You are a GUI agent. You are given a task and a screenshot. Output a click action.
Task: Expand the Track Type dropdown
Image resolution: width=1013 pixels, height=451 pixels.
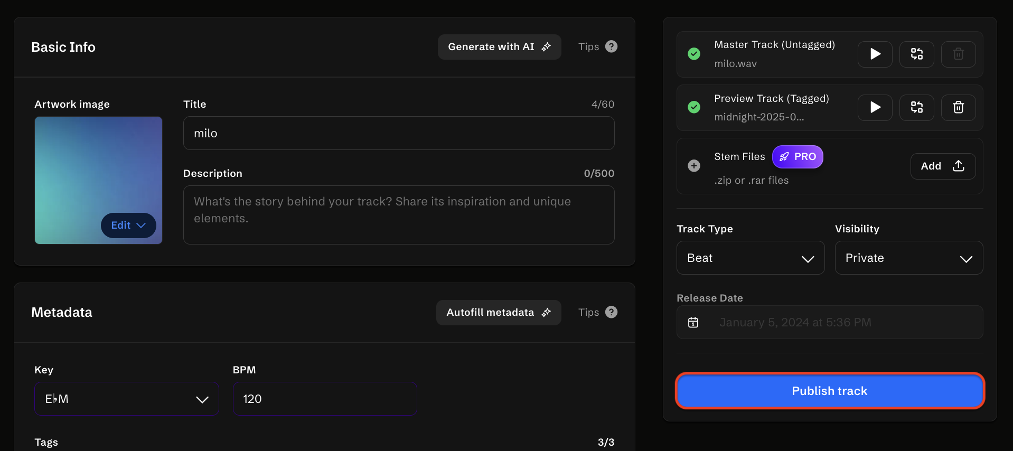point(750,258)
